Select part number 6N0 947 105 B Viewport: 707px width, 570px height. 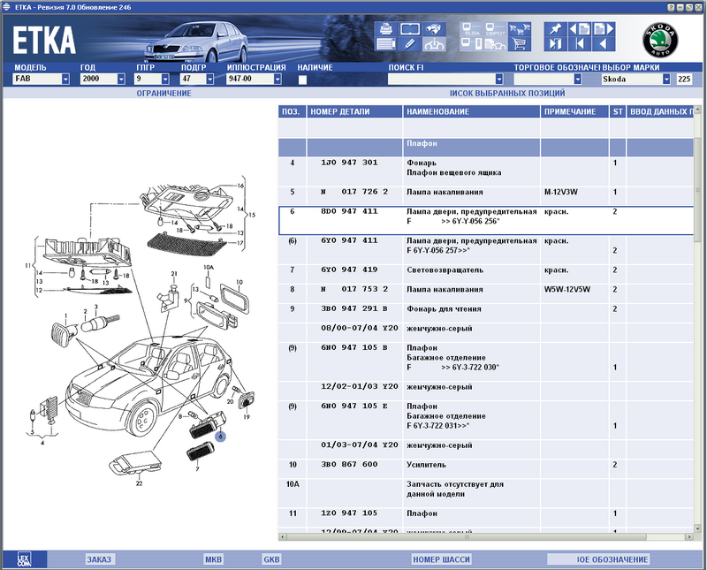(x=354, y=347)
